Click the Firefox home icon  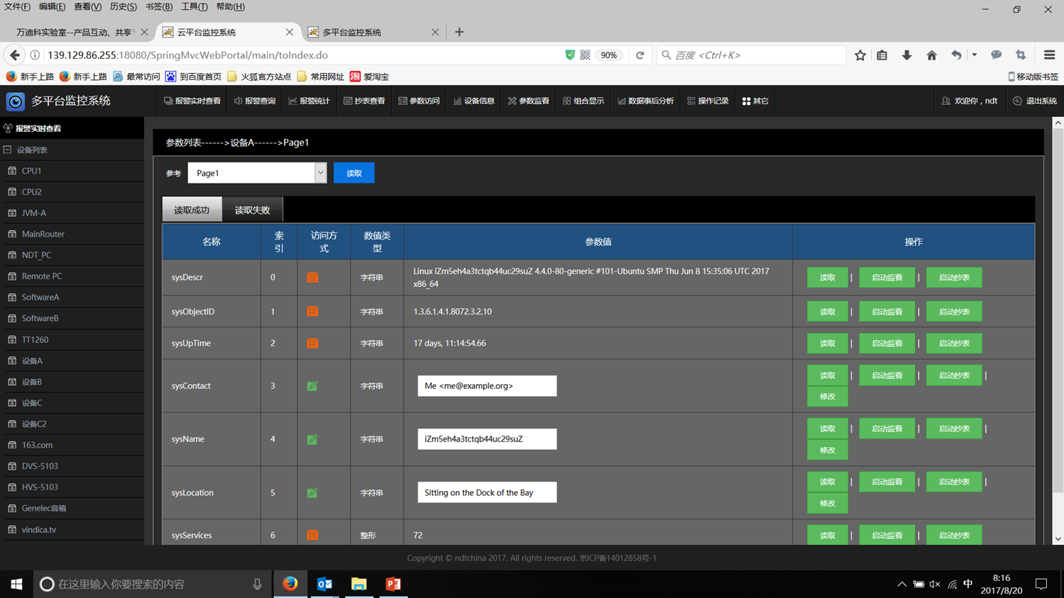tap(931, 55)
